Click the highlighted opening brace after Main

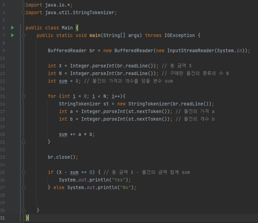point(77,28)
